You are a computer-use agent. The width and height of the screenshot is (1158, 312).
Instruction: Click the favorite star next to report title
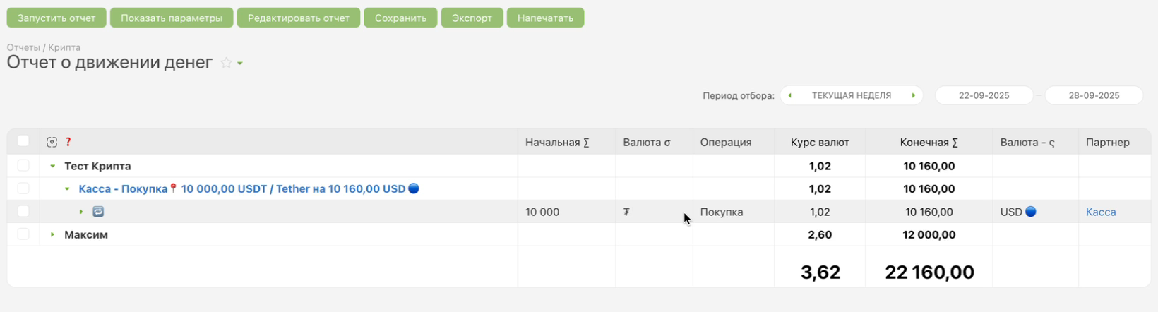pos(226,63)
